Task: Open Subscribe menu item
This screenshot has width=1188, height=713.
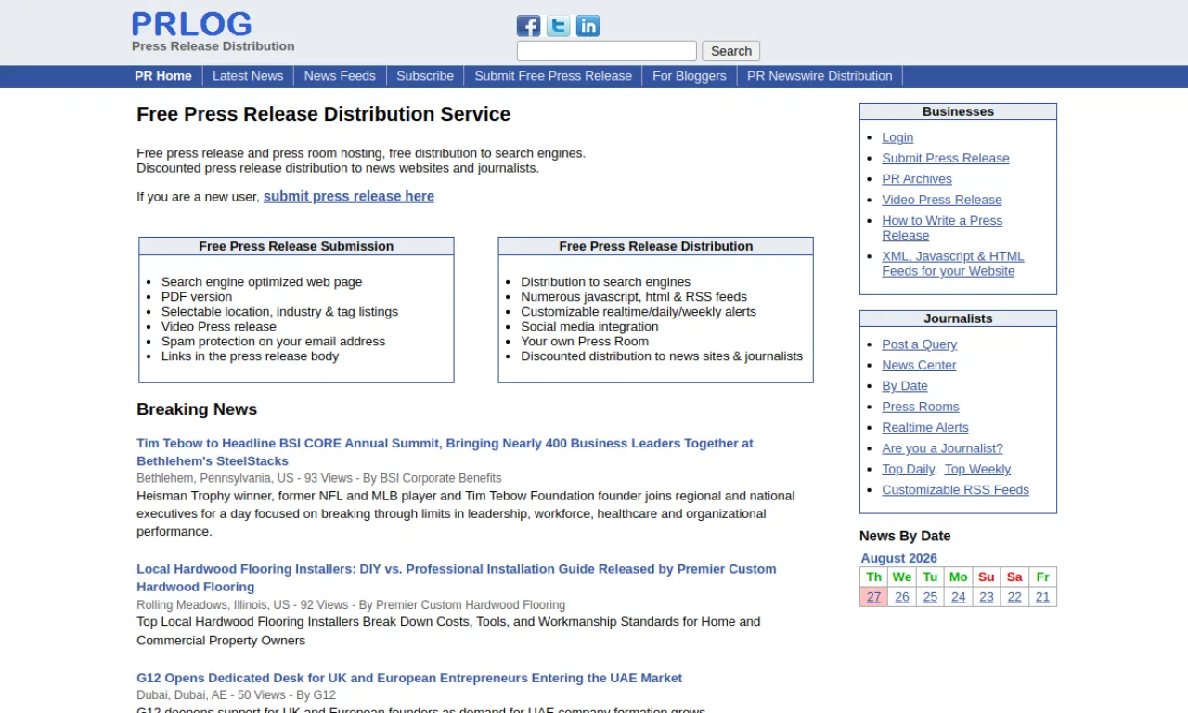Action: click(x=425, y=76)
